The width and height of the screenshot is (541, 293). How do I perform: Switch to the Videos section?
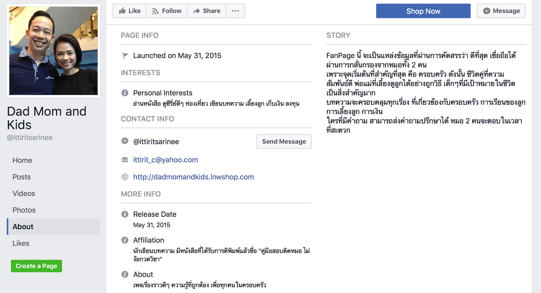point(24,193)
